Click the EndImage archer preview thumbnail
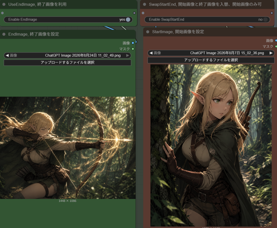277x228 pixels. tap(68, 148)
